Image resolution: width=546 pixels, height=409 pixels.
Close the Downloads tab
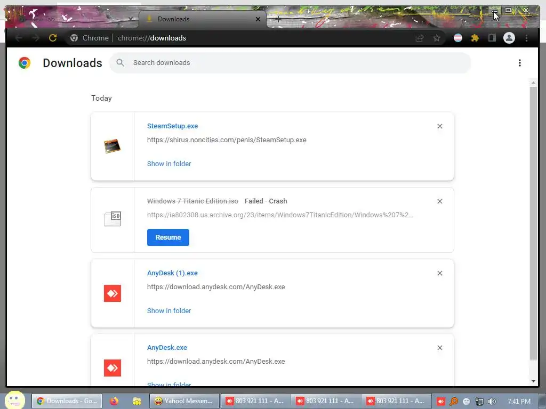click(258, 19)
